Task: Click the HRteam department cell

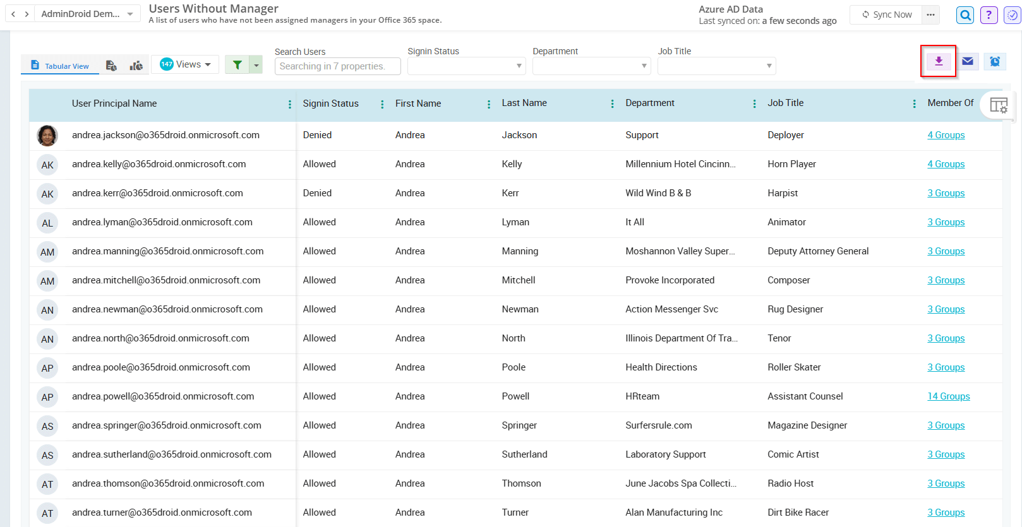Action: pos(642,396)
